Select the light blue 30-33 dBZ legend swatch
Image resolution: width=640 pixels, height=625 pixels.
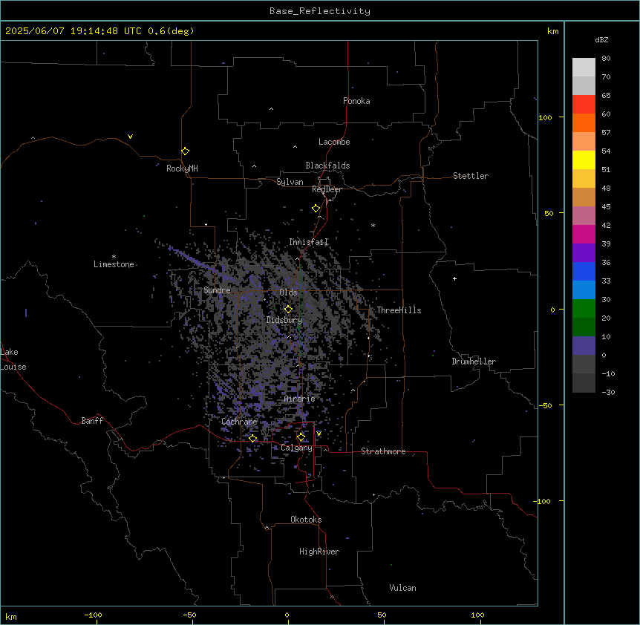tap(584, 290)
